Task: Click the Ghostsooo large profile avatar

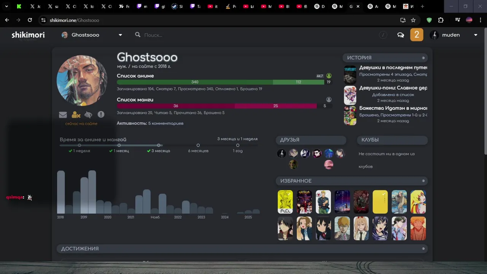Action: coord(82,80)
